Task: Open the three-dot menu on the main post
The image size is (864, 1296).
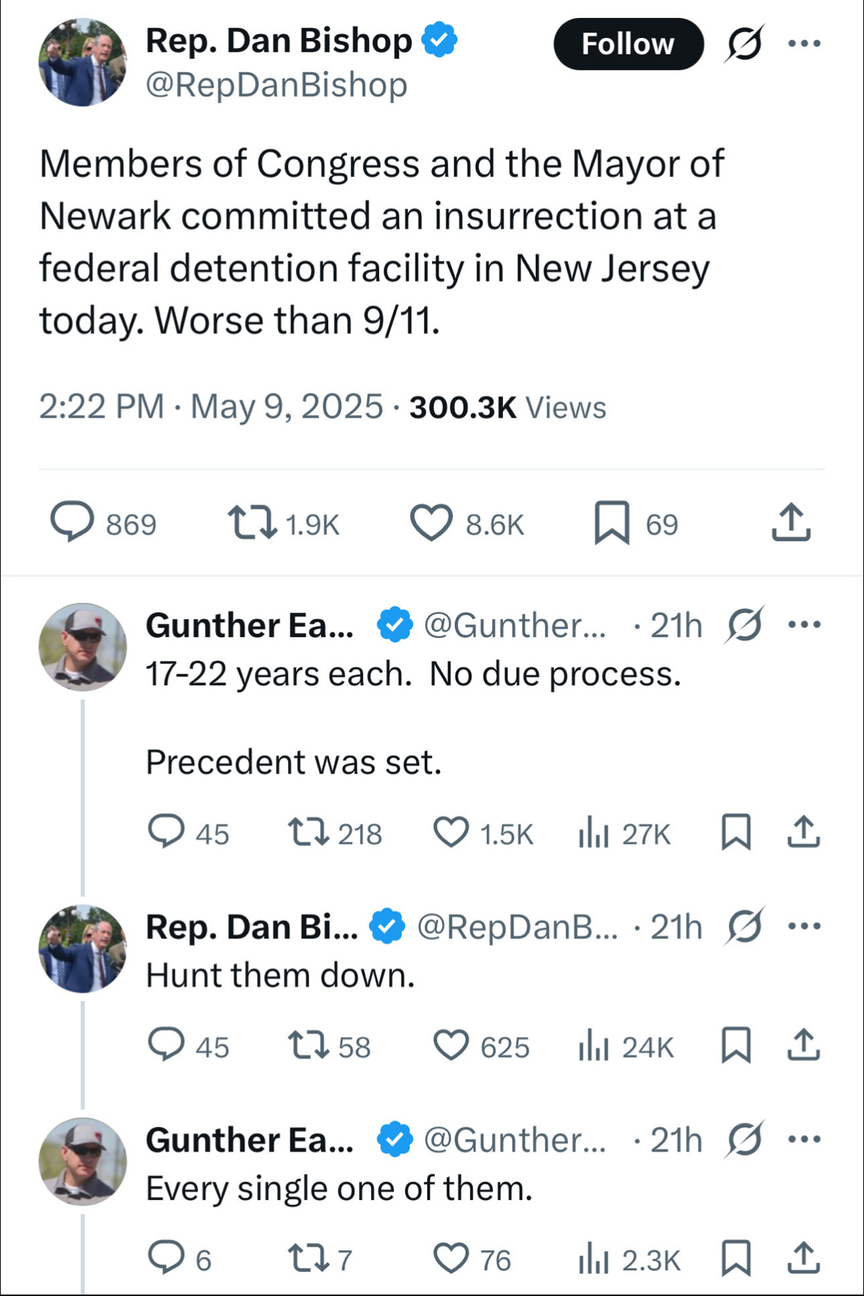Action: coord(804,44)
